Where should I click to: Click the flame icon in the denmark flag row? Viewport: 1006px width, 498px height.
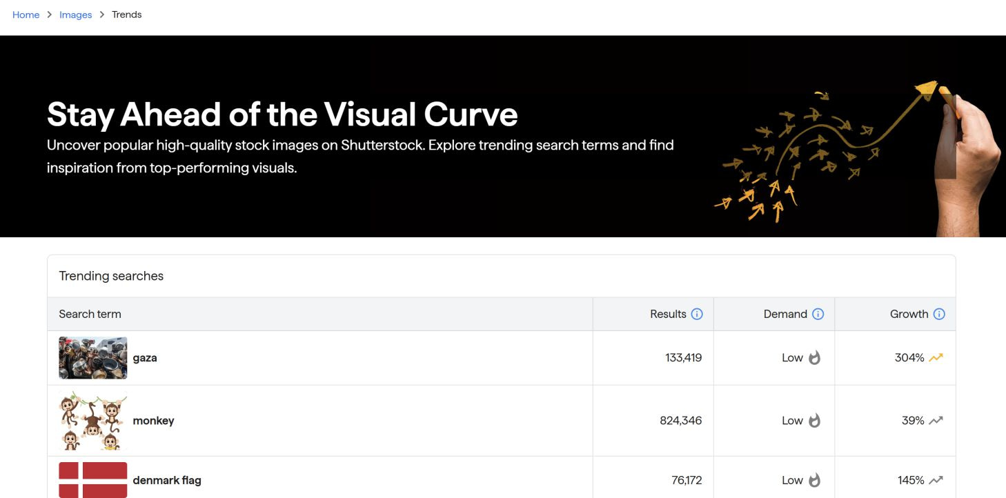click(x=815, y=480)
